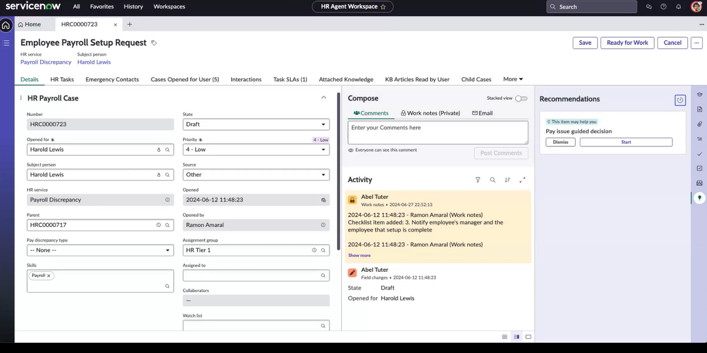Click the Cancel button
707x353 pixels.
click(x=672, y=43)
